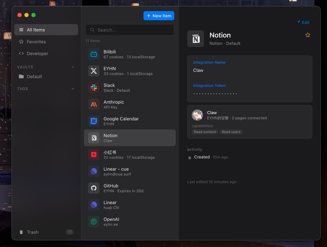Open Developer section in sidebar
327x247 pixels.
coord(46,53)
